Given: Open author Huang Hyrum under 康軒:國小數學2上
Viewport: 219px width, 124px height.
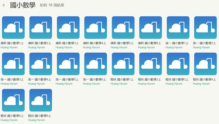Looking at the screenshot, I should (x=37, y=47).
